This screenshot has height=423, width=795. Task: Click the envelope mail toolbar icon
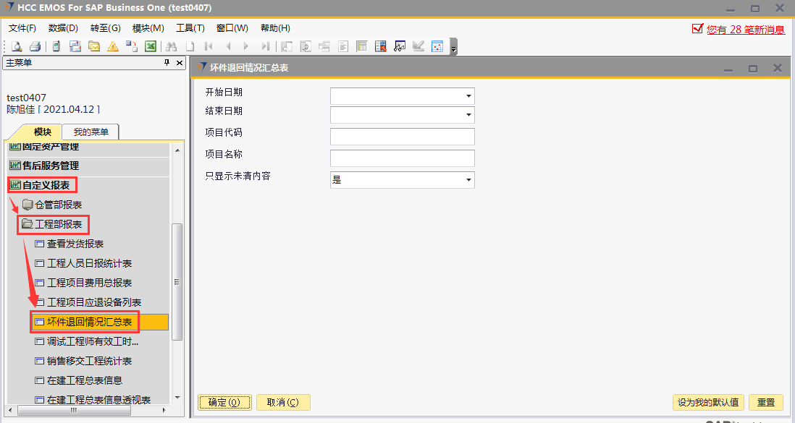click(x=94, y=46)
